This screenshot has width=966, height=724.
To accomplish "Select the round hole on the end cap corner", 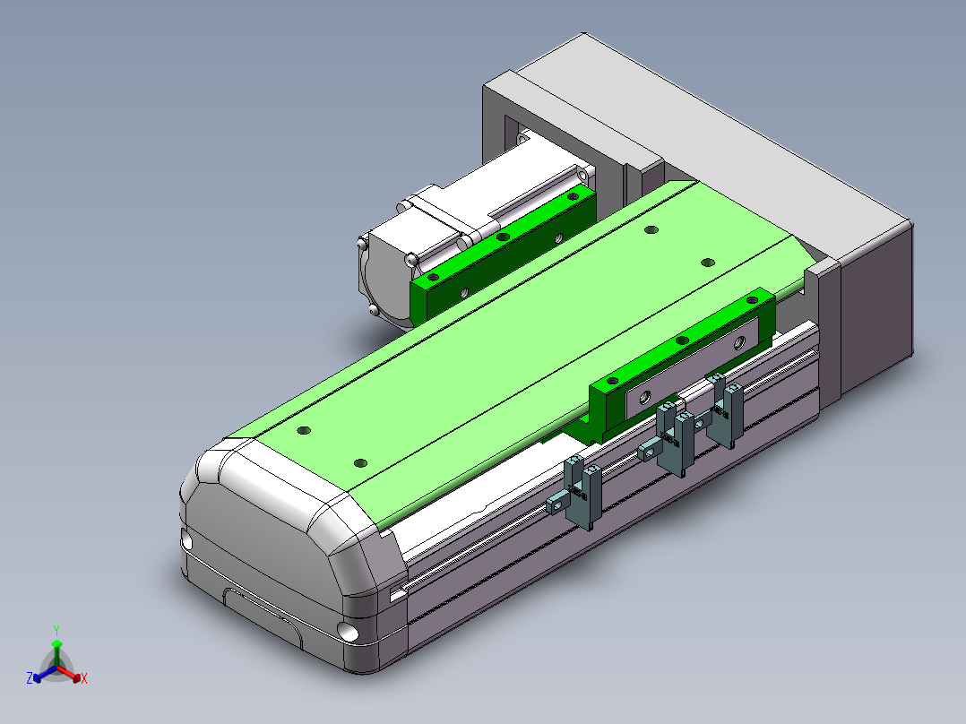I will [x=348, y=632].
